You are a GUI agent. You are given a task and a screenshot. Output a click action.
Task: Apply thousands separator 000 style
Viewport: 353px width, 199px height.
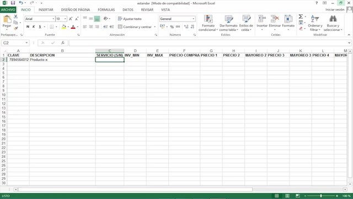pyautogui.click(x=178, y=27)
